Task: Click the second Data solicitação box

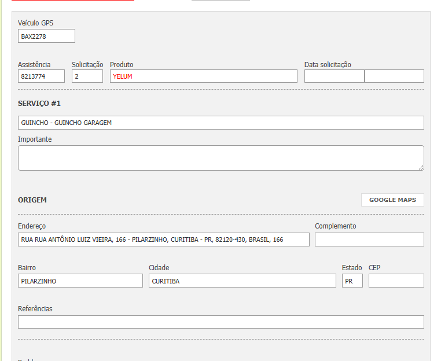Action: (x=395, y=76)
